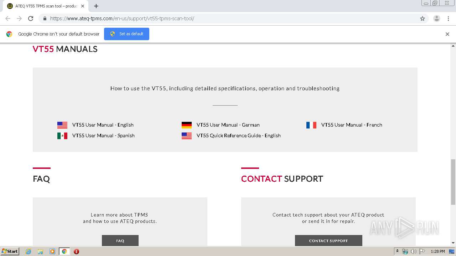Open VT55 User Manual - Spanish
The image size is (456, 256).
[103, 136]
